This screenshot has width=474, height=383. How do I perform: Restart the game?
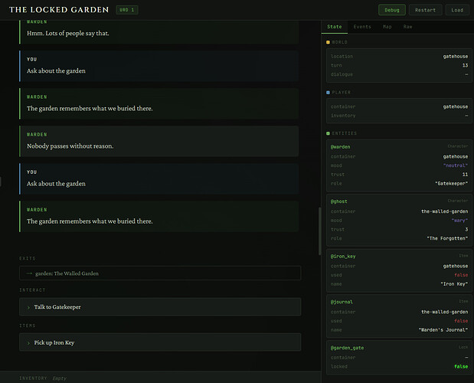pos(426,10)
